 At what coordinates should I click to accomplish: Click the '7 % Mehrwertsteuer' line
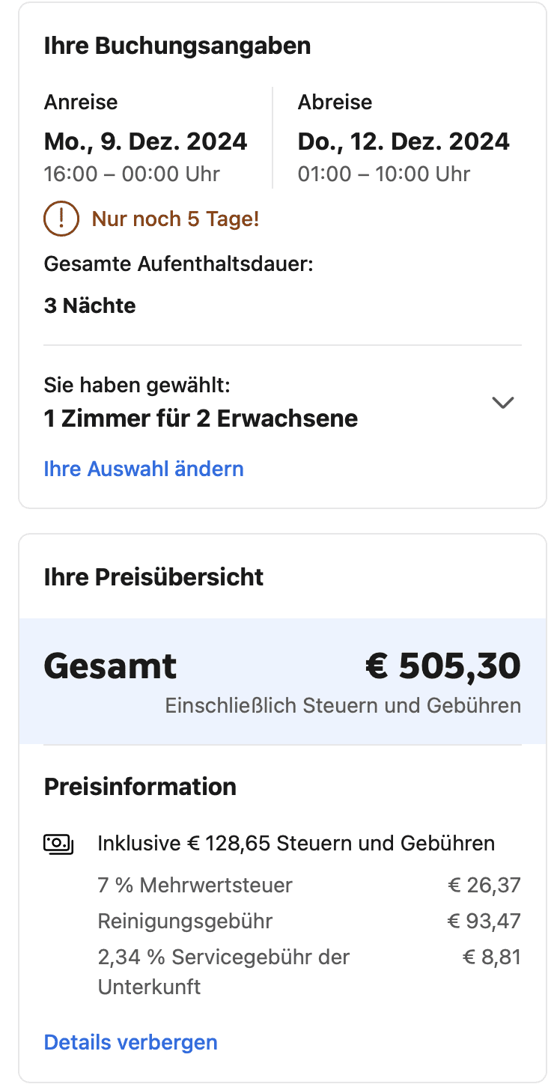195,886
